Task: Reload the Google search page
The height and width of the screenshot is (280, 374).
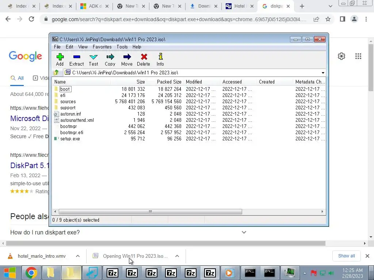Action: click(31, 19)
